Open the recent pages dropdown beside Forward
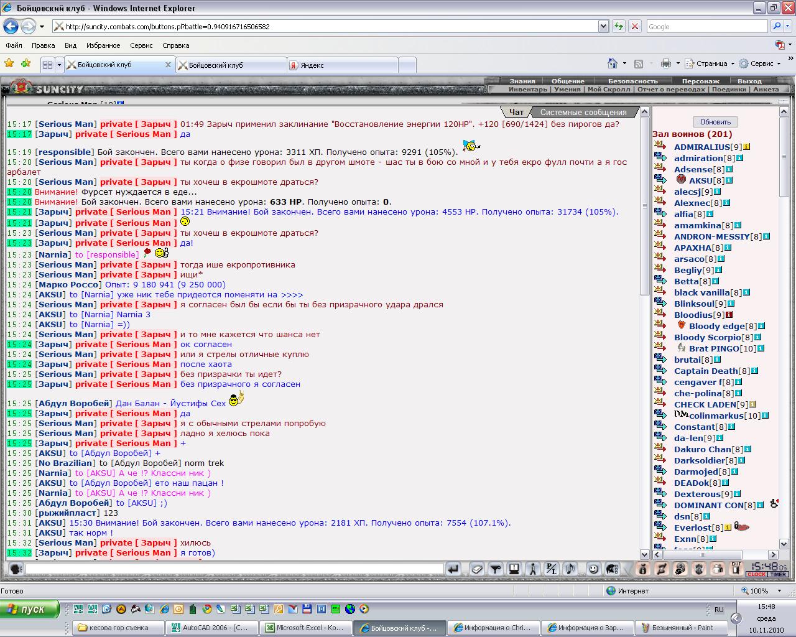The height and width of the screenshot is (637, 796). coord(42,27)
